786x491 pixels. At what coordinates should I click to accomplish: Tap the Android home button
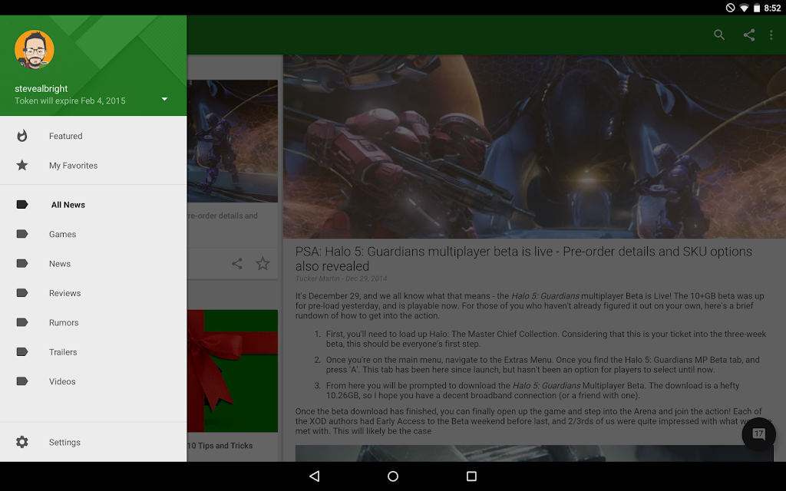tap(393, 476)
